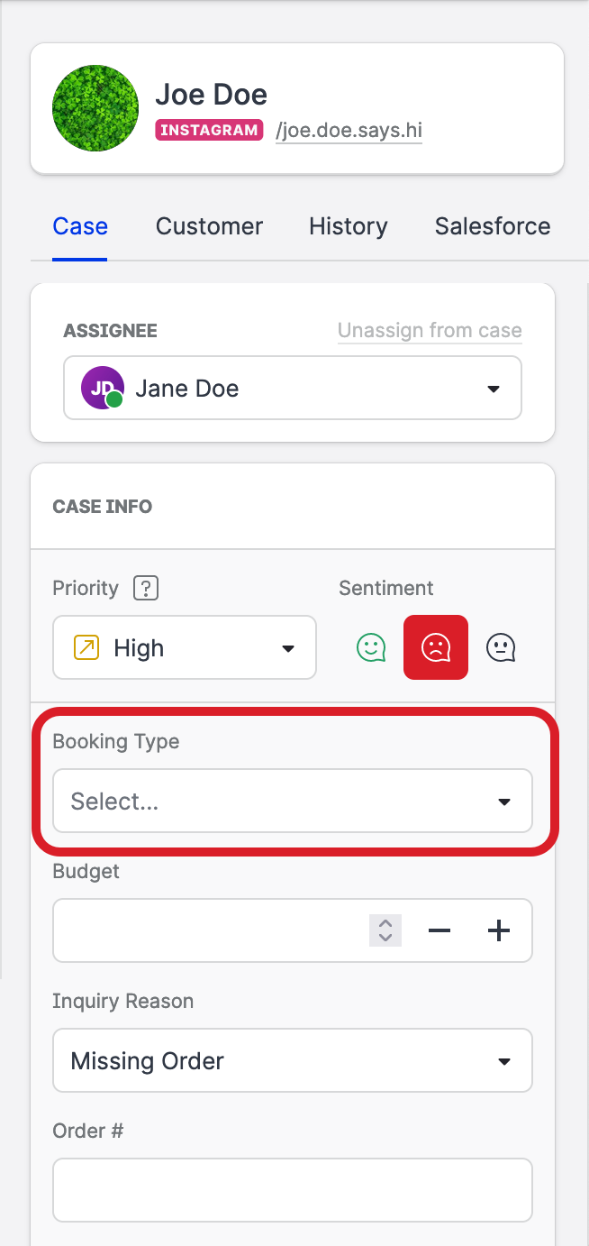Open the Customer tab
Viewport: 589px width, 1246px height.
[x=209, y=226]
